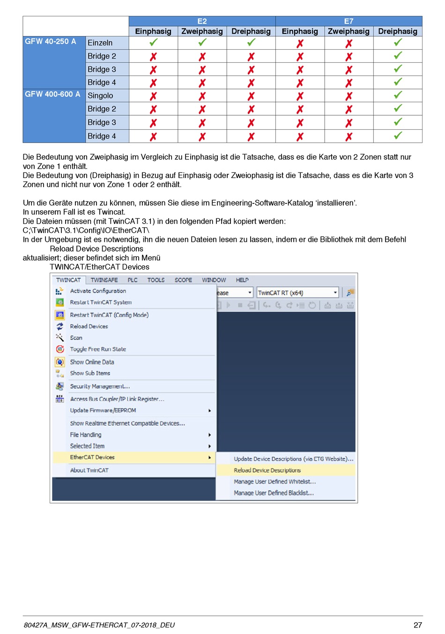Open the PLC menu

(133, 280)
